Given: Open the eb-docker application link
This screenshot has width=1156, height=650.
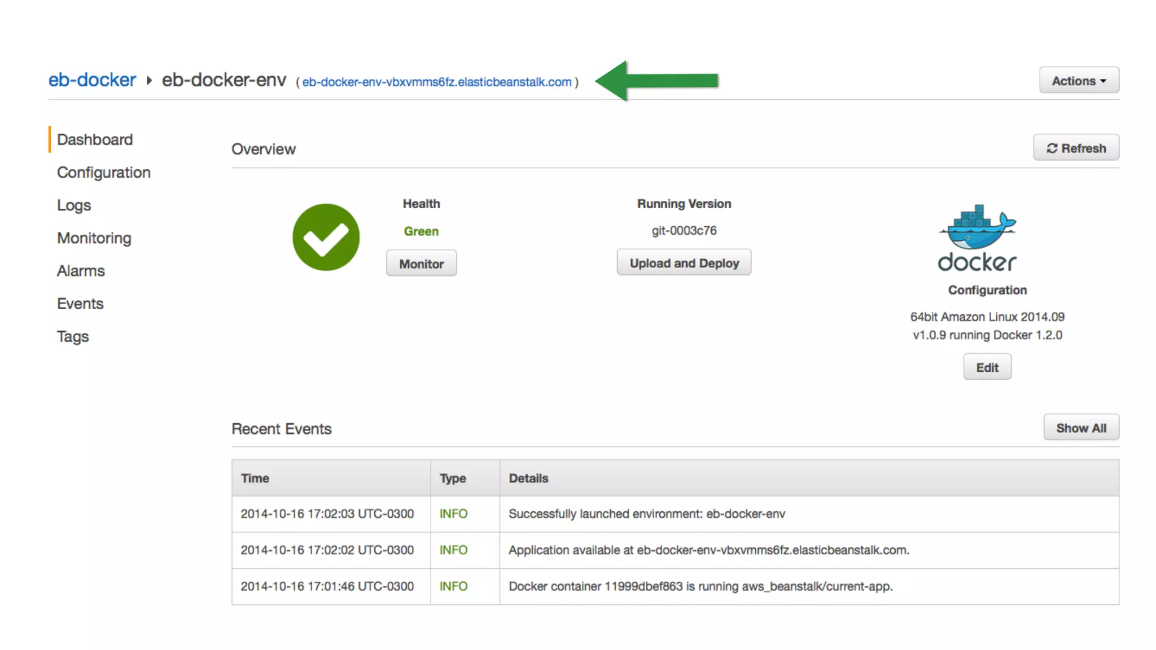Looking at the screenshot, I should pyautogui.click(x=92, y=80).
